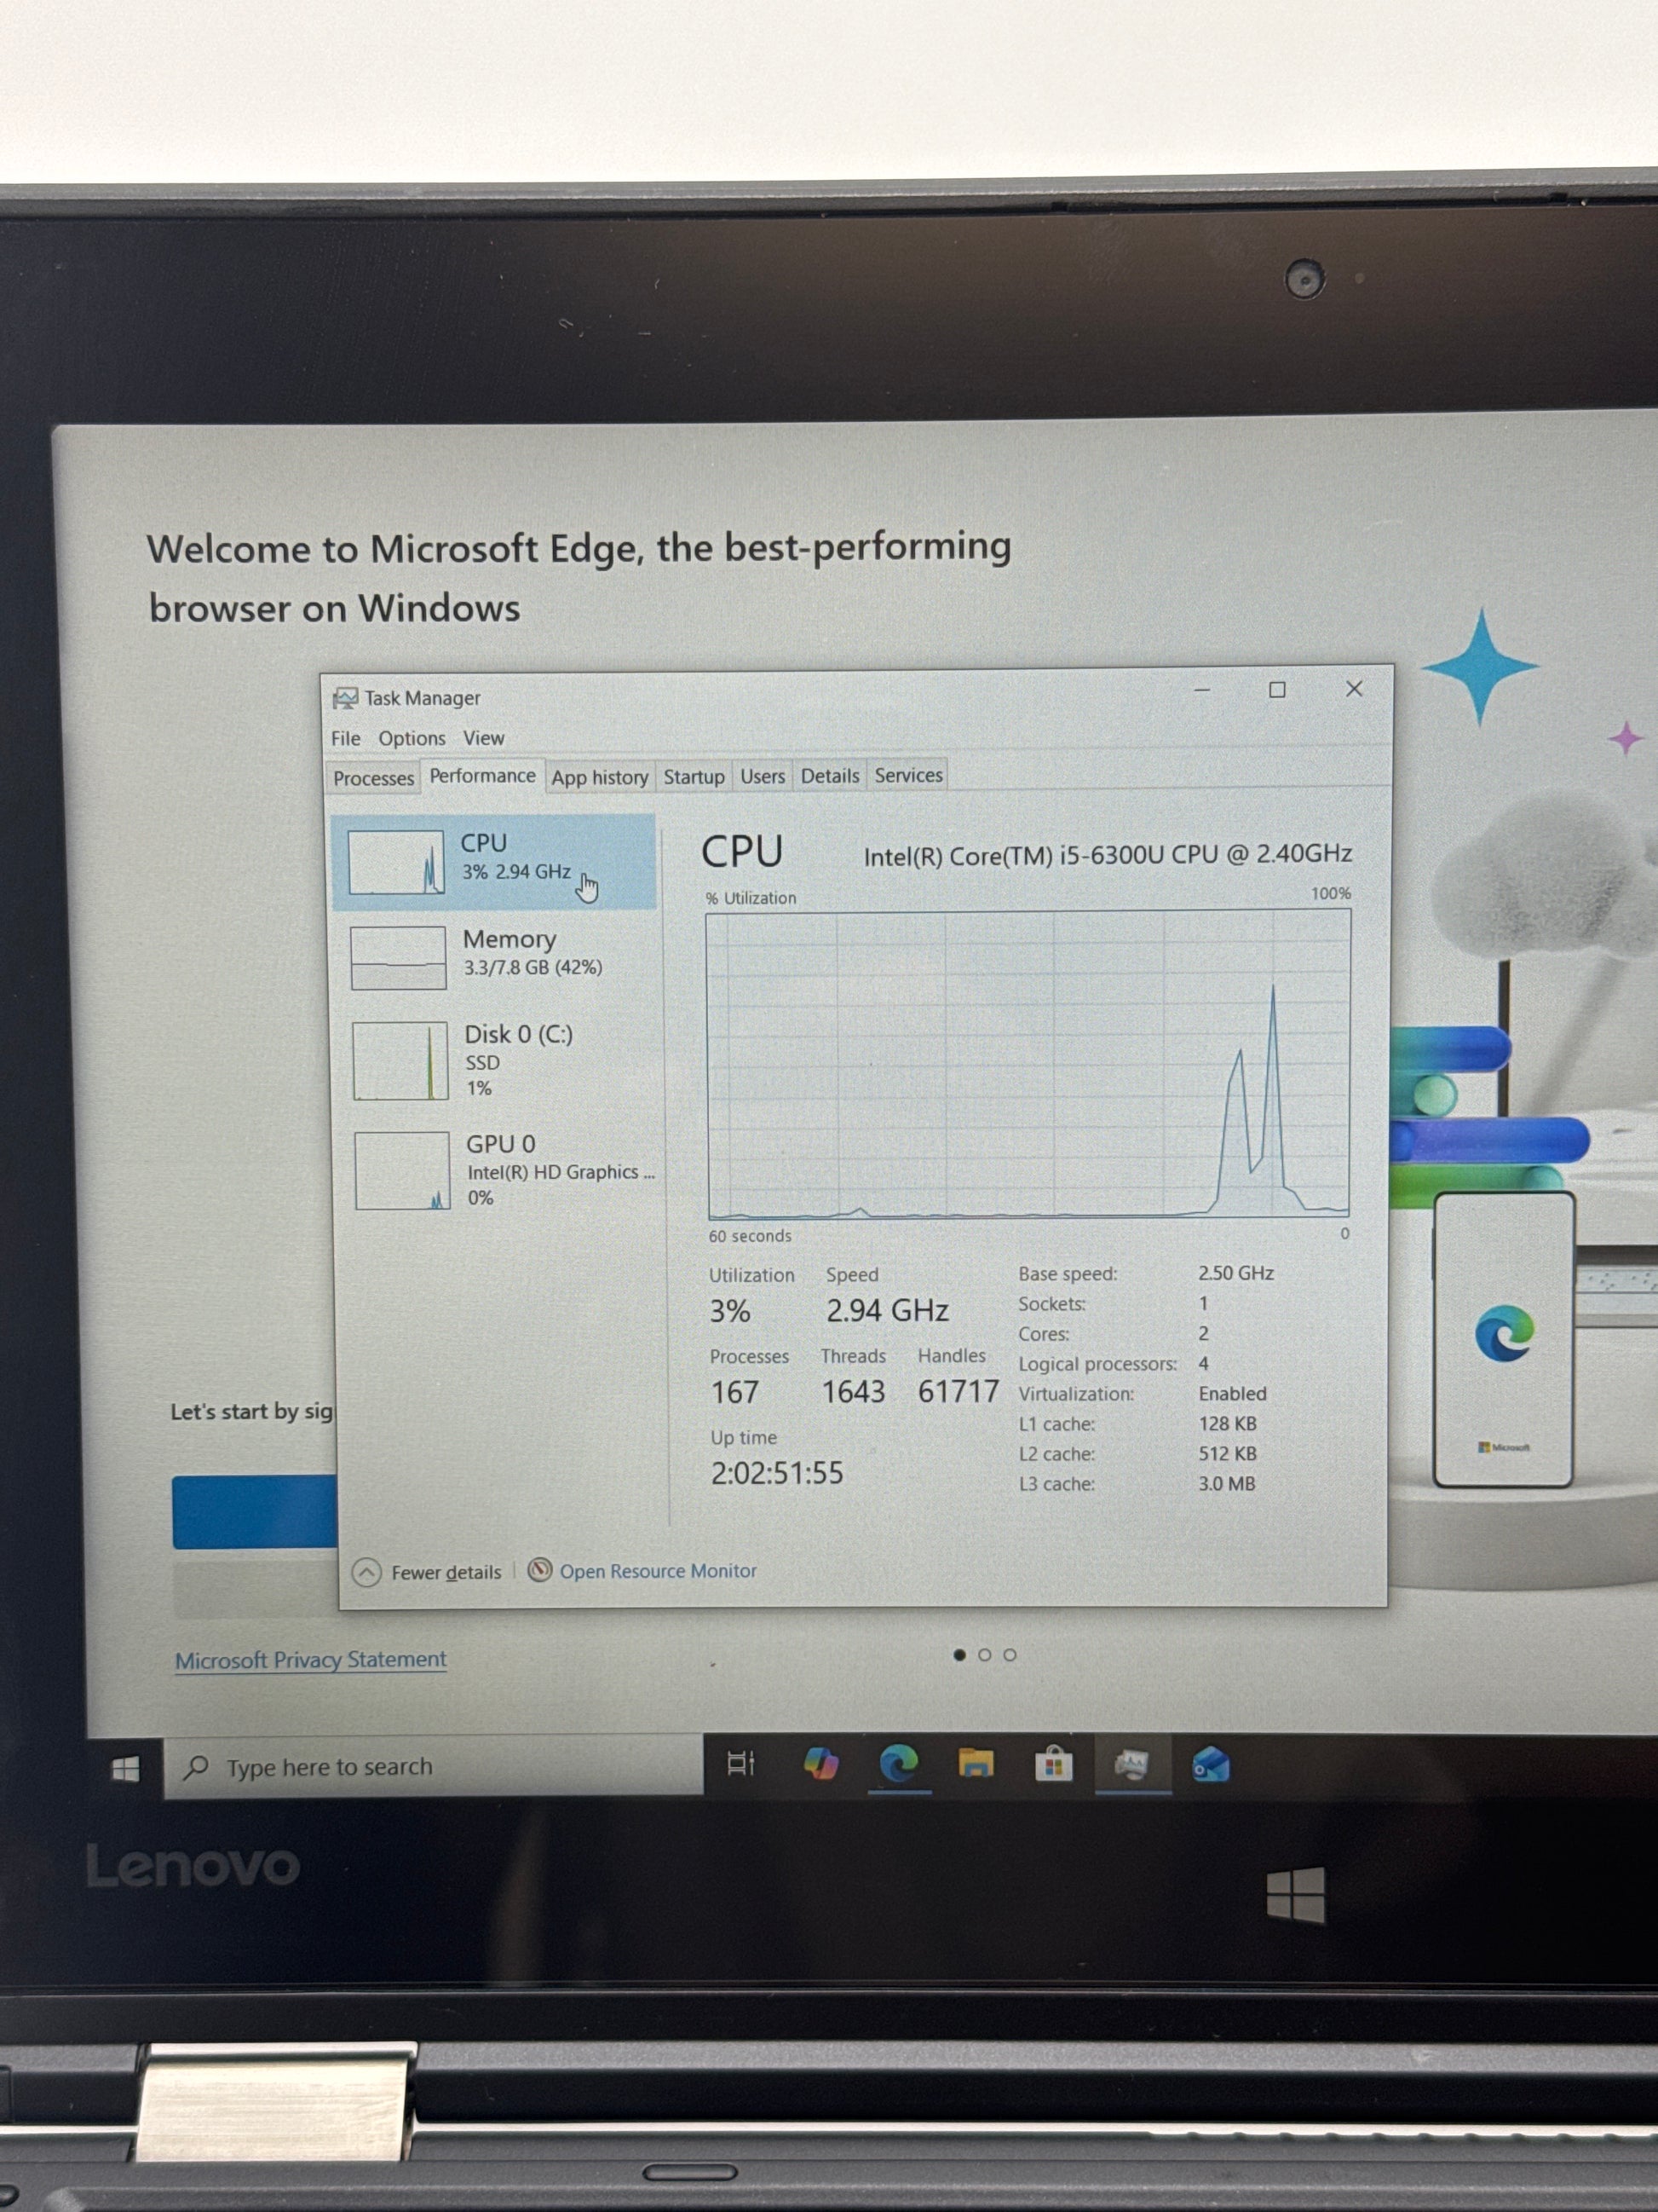This screenshot has height=2212, width=1658.
Task: Select the second carousel page dot
Action: click(x=984, y=1655)
